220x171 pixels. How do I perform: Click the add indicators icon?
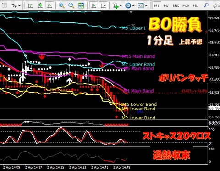click(115, 6)
